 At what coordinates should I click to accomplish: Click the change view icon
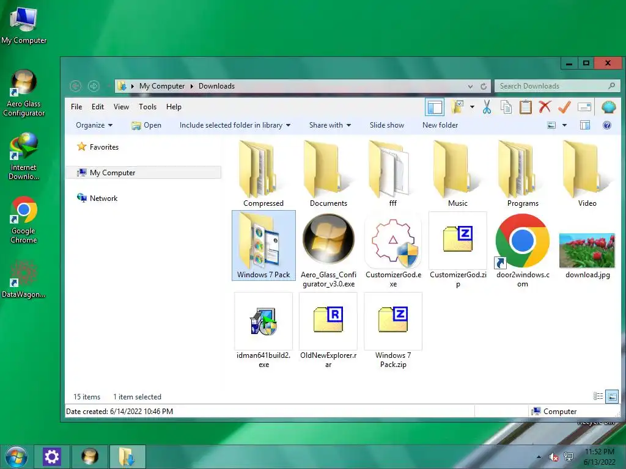point(551,125)
